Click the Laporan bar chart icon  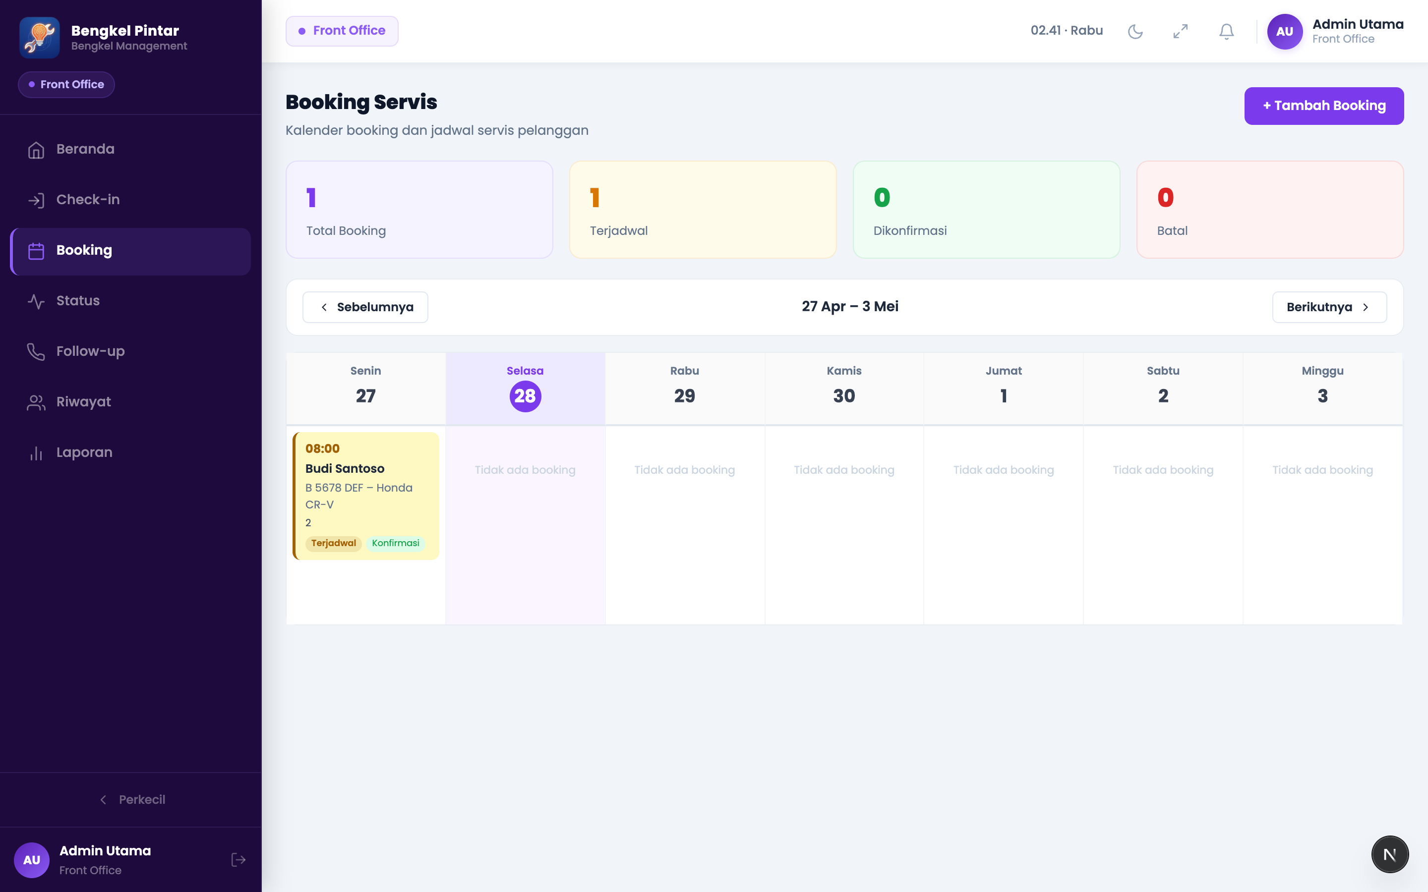(x=36, y=453)
